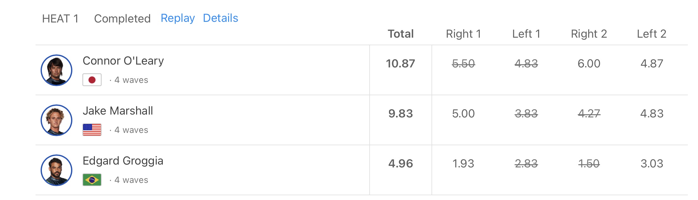Image resolution: width=698 pixels, height=200 pixels.
Task: Click the Left 1 column header
Action: [x=526, y=34]
